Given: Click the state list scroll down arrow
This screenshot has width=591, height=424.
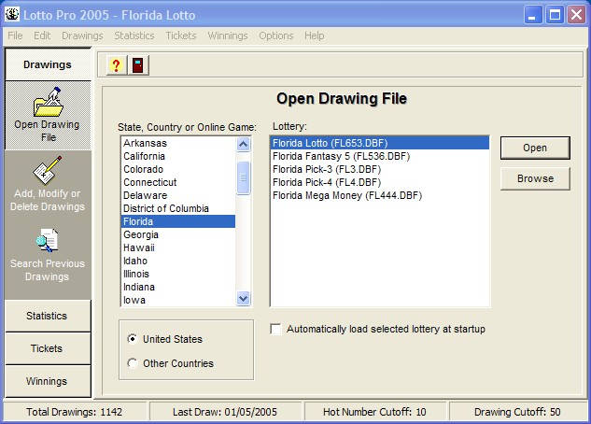Looking at the screenshot, I should [244, 299].
